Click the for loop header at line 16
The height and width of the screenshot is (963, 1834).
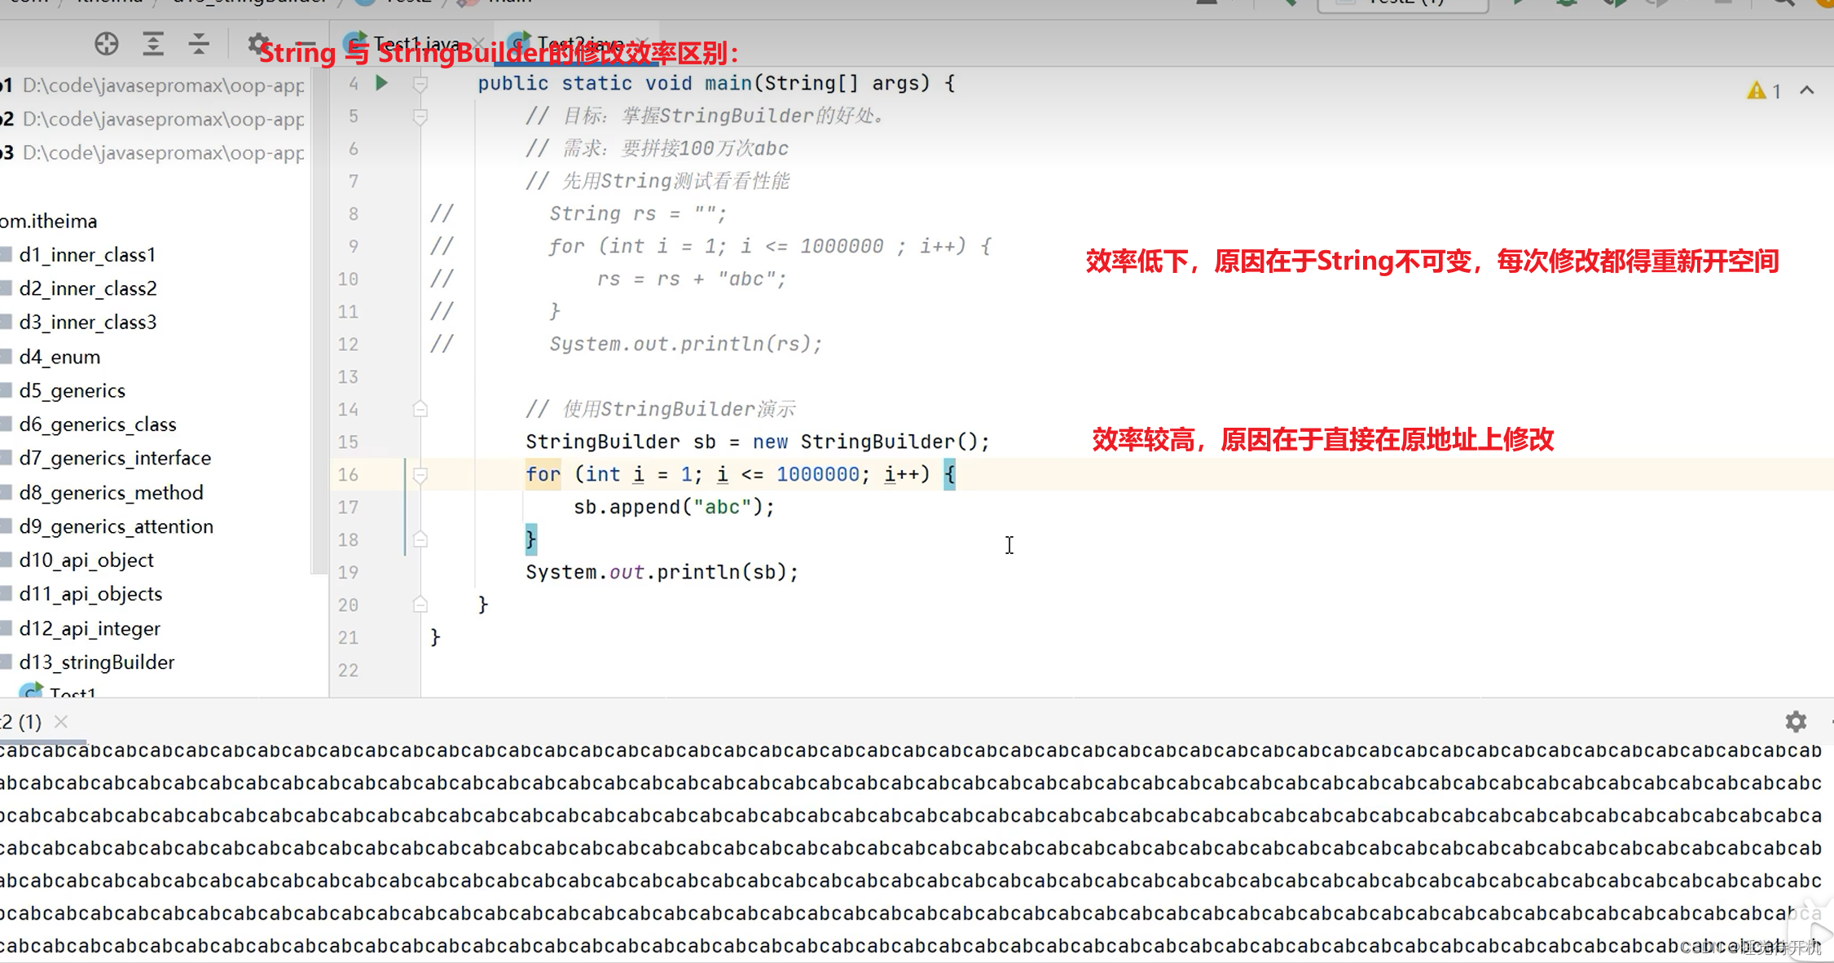[740, 474]
